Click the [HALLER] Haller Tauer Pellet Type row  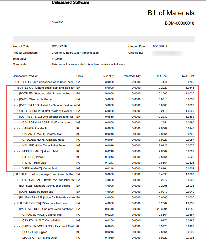[103, 146]
